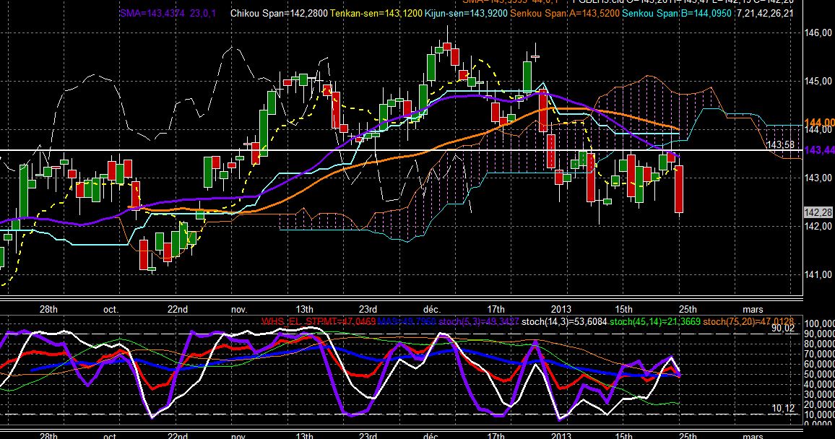Click the 145,00 price axis label

point(818,82)
